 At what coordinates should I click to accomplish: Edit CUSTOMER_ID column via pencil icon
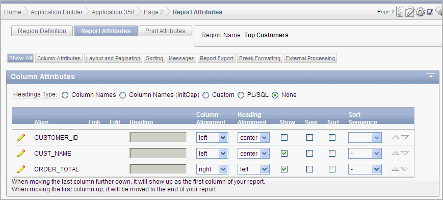[x=21, y=138]
